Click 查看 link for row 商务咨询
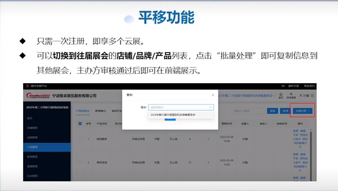The width and height of the screenshot is (338, 191). tap(295, 154)
